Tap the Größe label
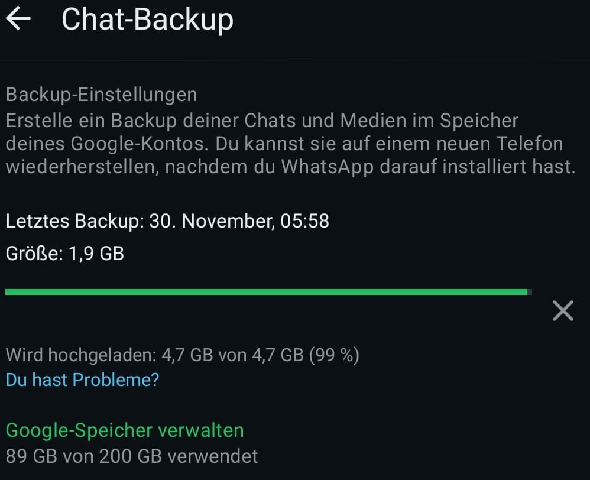This screenshot has height=480, width=590. pos(33,254)
